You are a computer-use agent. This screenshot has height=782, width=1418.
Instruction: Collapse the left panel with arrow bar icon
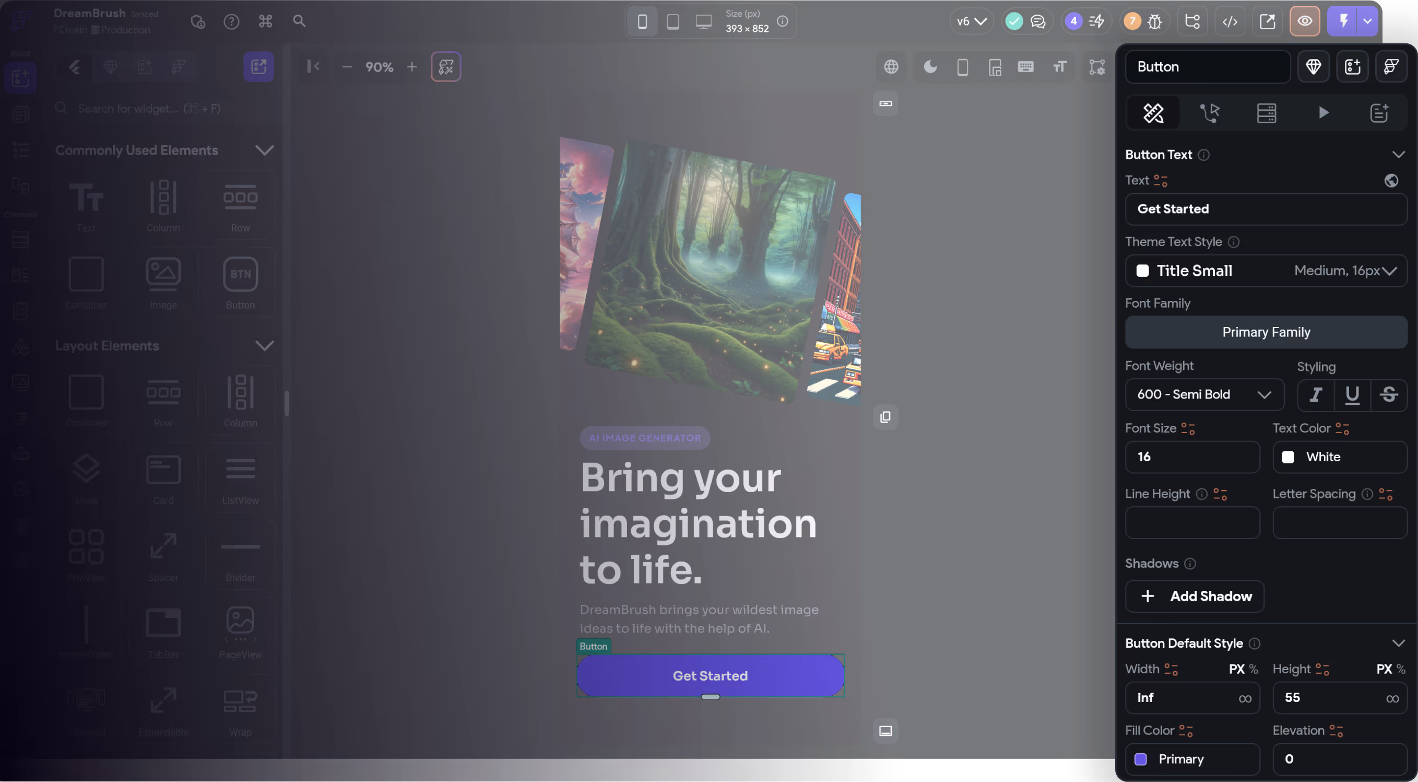click(x=313, y=67)
